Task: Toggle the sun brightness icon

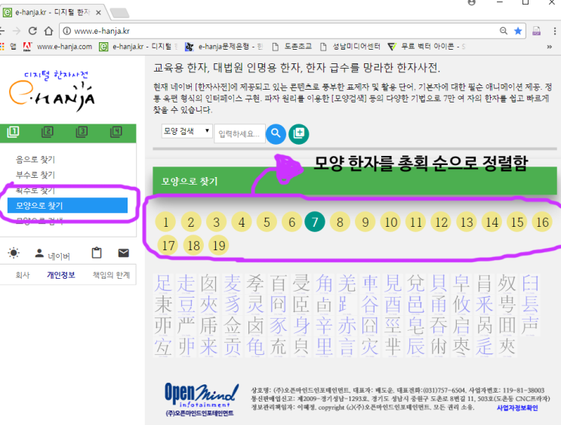Action: 14,253
